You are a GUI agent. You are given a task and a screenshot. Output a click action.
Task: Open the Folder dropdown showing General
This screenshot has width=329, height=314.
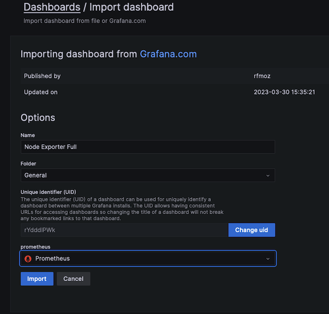click(x=147, y=175)
